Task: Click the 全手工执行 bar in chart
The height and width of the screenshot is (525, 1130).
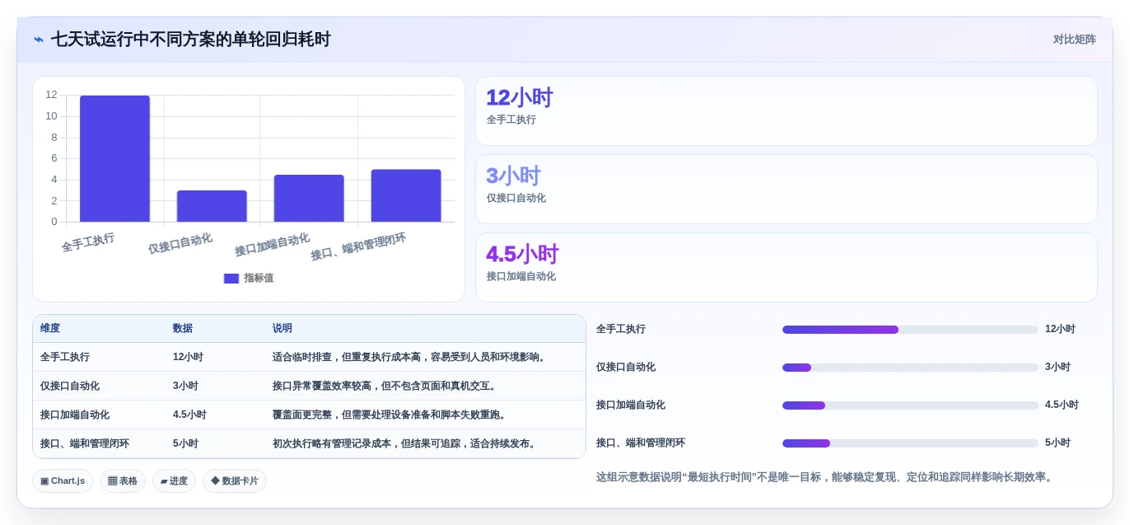Action: (114, 158)
